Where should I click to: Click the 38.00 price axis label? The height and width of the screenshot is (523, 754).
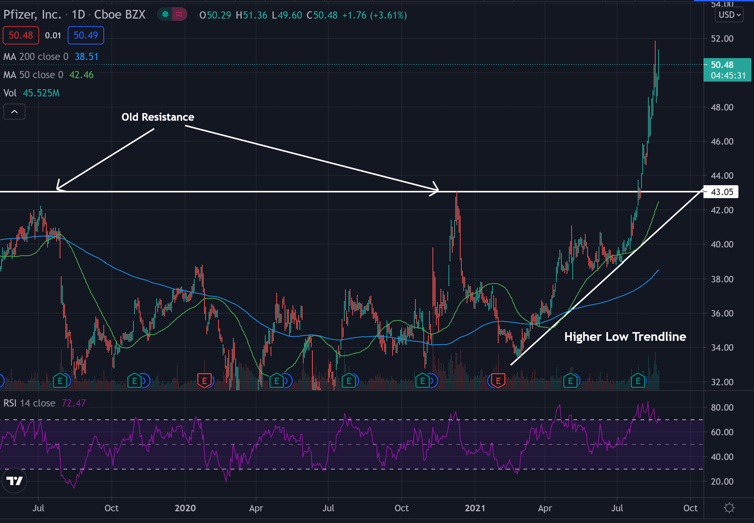tap(722, 279)
